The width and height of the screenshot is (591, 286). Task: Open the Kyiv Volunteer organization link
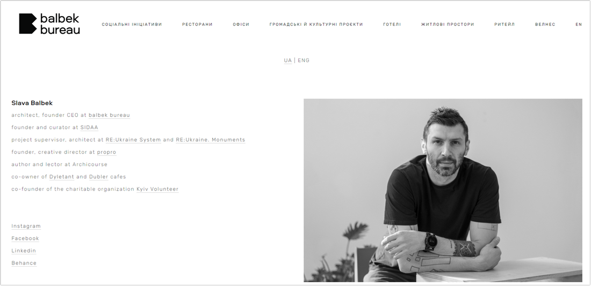pos(157,189)
